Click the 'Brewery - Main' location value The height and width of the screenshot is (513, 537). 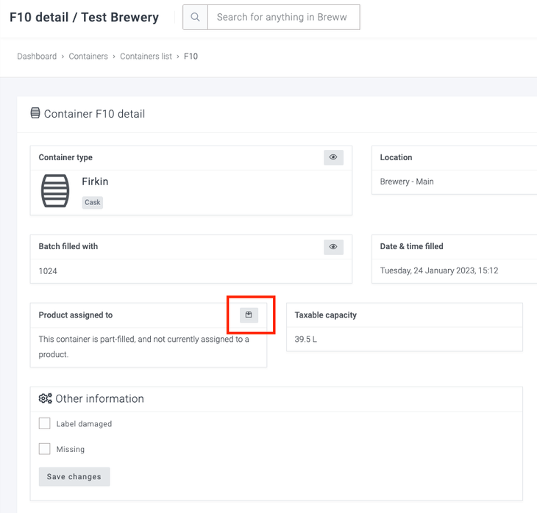click(x=407, y=182)
